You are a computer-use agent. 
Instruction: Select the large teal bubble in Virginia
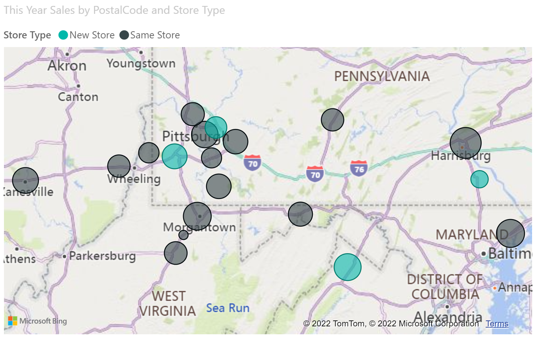click(347, 267)
